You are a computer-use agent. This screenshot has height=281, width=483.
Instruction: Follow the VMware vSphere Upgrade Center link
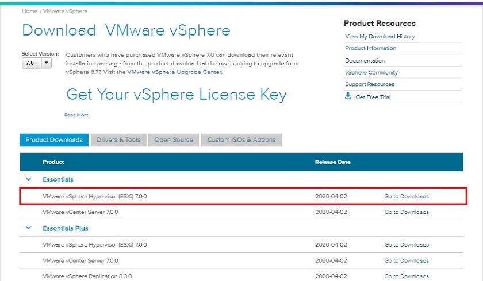[x=174, y=72]
